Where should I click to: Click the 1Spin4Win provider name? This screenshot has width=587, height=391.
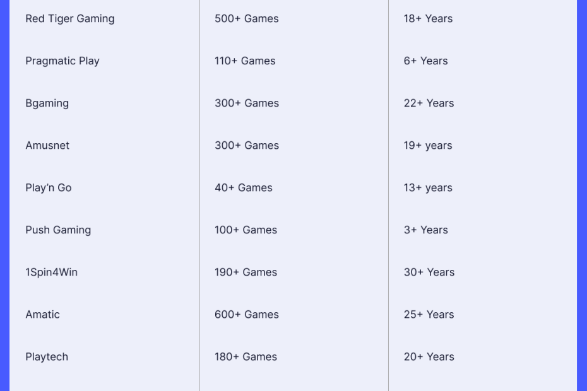point(52,272)
